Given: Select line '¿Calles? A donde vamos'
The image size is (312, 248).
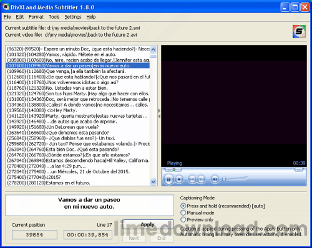Looking at the screenshot, I should click(x=78, y=105).
